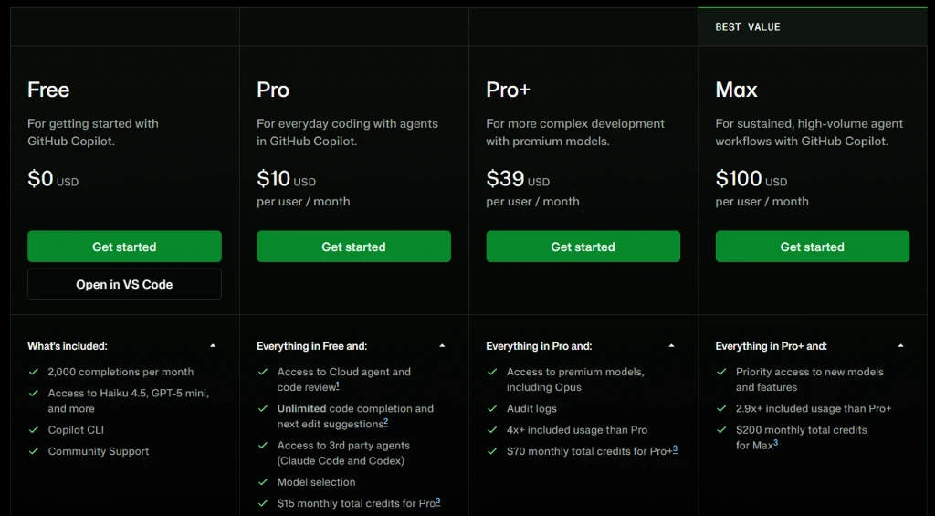The width and height of the screenshot is (935, 516).
Task: Click checkmark next to Access to 3rd party agents
Action: (263, 445)
